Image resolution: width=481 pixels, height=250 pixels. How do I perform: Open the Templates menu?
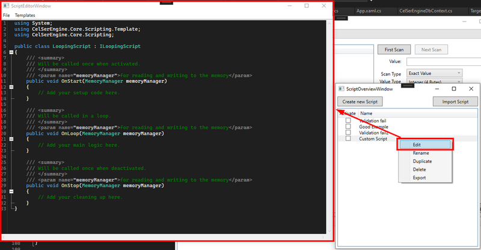[25, 16]
